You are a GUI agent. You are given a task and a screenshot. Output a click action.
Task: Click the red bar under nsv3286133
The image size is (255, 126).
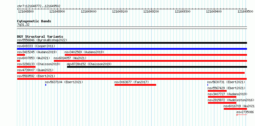pos(26,67)
